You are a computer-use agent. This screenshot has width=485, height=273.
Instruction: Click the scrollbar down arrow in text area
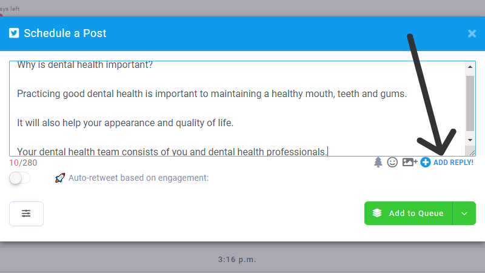tap(470, 140)
